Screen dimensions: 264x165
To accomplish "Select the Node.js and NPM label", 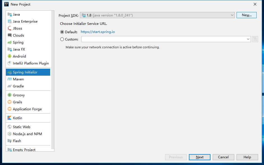I will (x=27, y=134).
